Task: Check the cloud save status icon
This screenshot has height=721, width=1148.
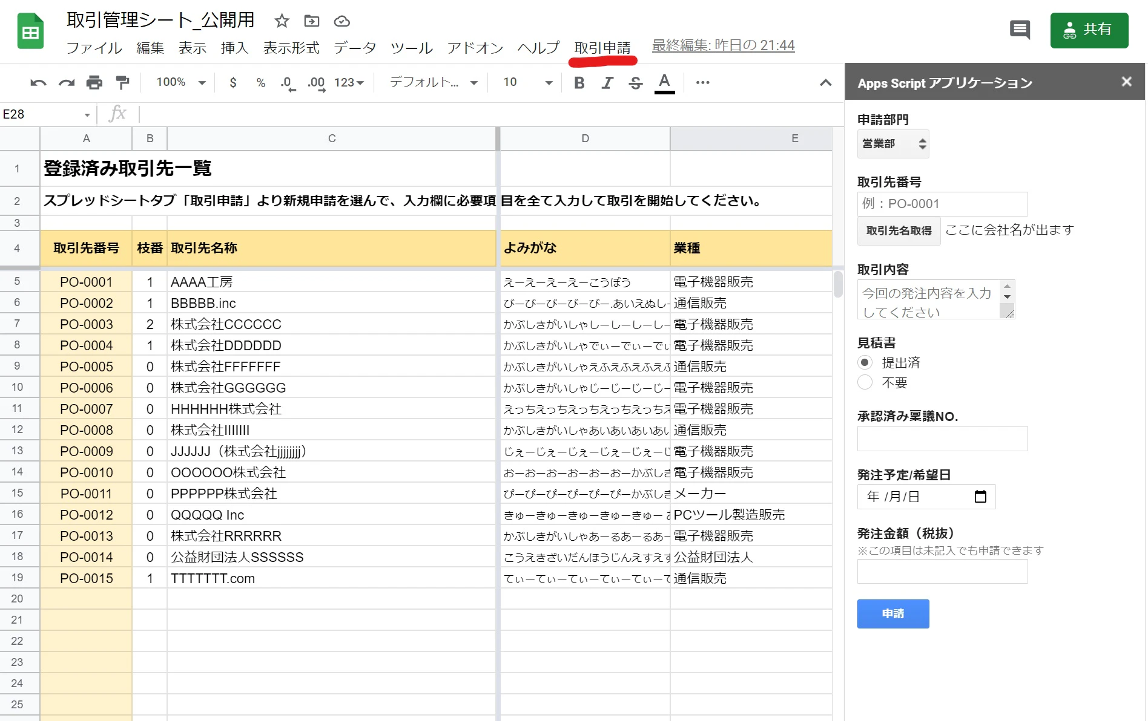Action: (341, 21)
